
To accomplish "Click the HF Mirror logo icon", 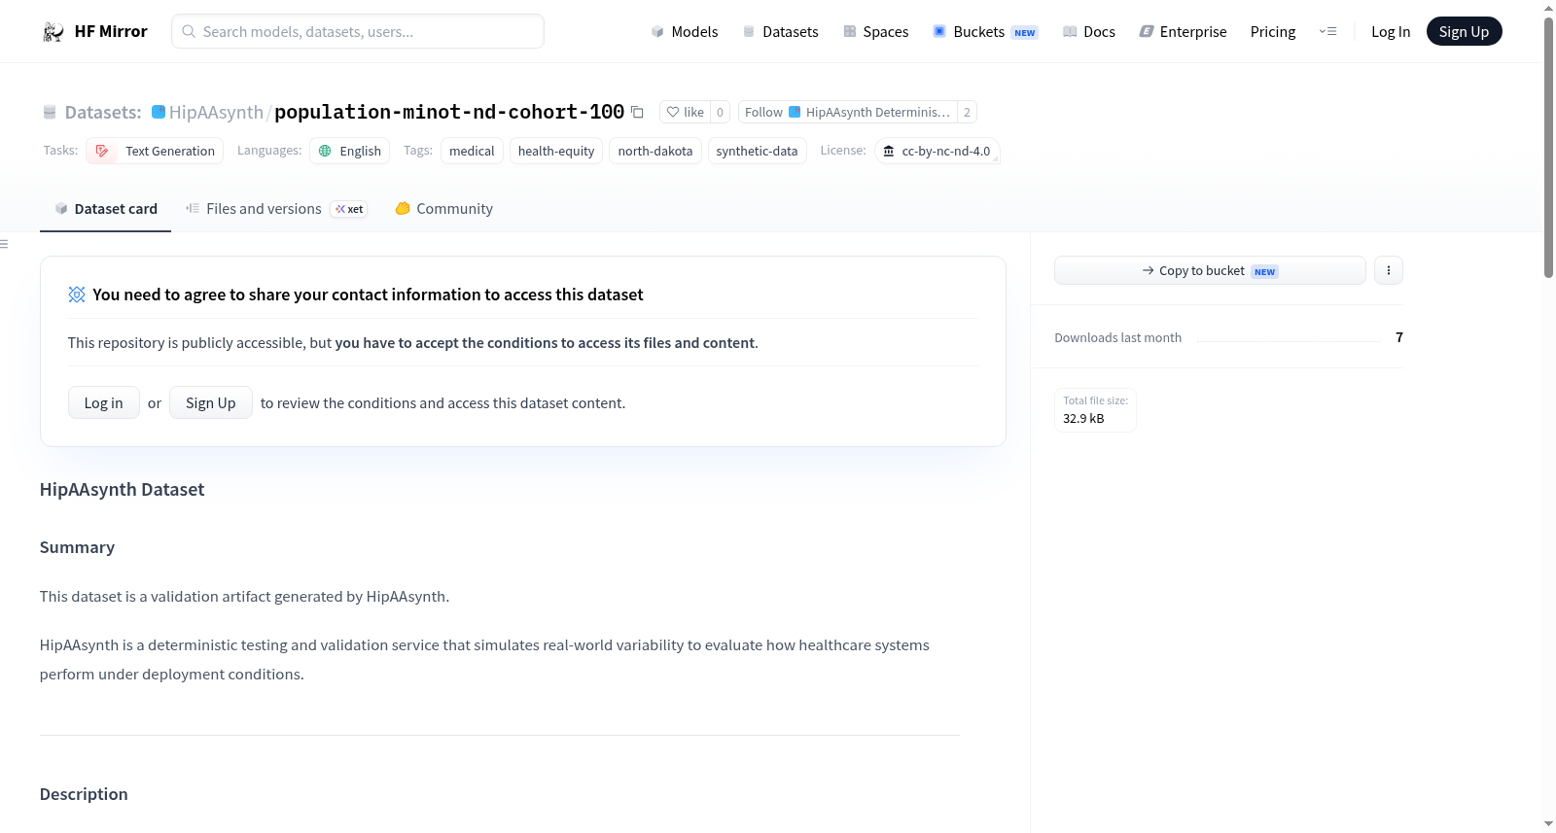I will [53, 32].
